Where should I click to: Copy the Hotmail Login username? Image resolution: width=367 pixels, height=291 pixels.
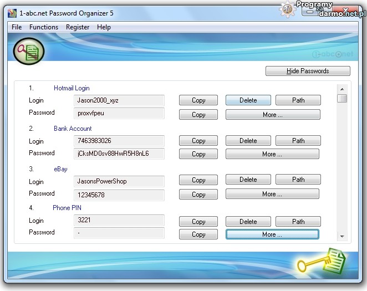click(198, 100)
